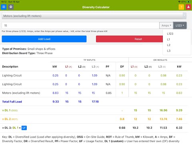
Task: Click the DL 3 kW result 6.32
Action: (x=179, y=128)
